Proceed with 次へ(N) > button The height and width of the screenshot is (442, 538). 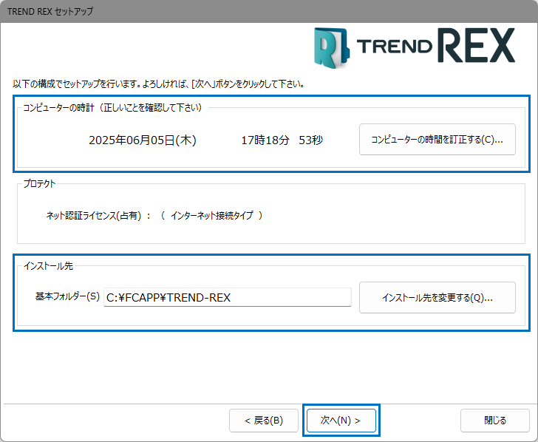point(341,421)
